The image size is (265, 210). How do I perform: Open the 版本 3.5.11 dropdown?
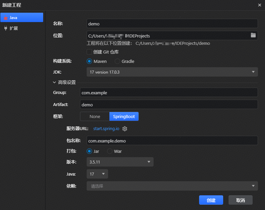click(120, 162)
